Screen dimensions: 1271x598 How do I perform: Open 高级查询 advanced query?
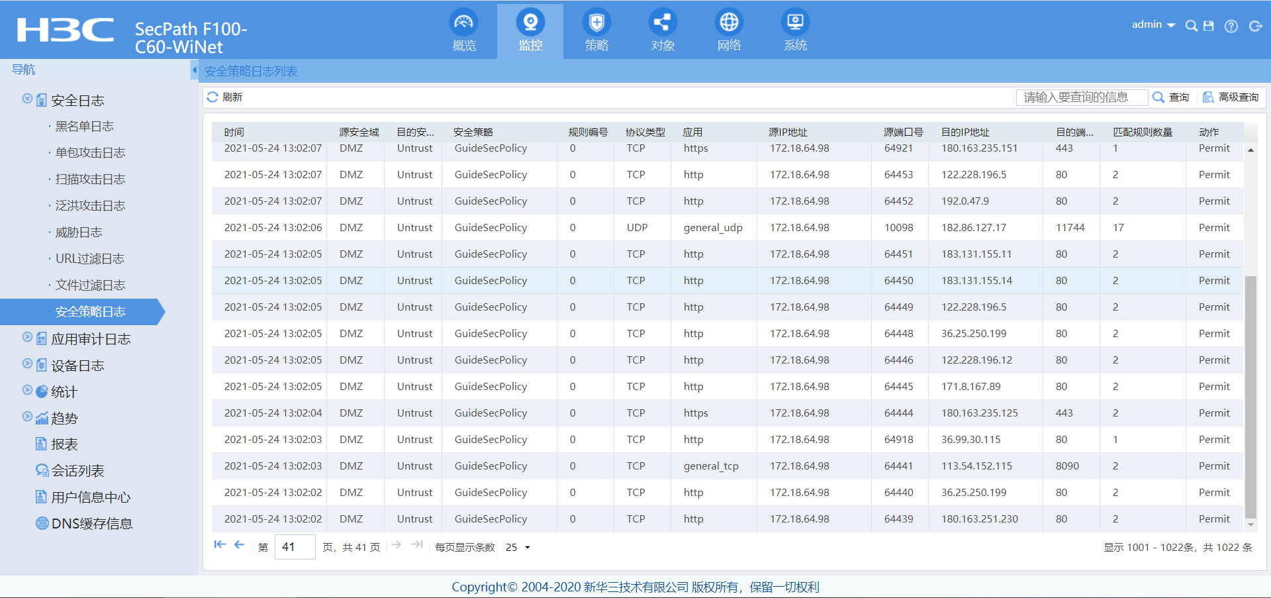(x=1231, y=97)
